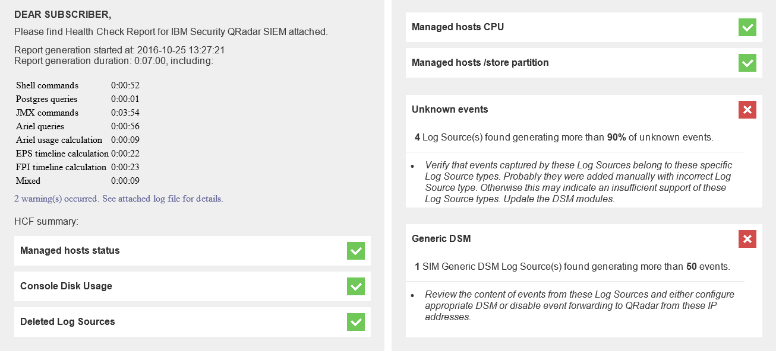Click the red X beside Unknown events
776x351 pixels.
pyautogui.click(x=747, y=110)
